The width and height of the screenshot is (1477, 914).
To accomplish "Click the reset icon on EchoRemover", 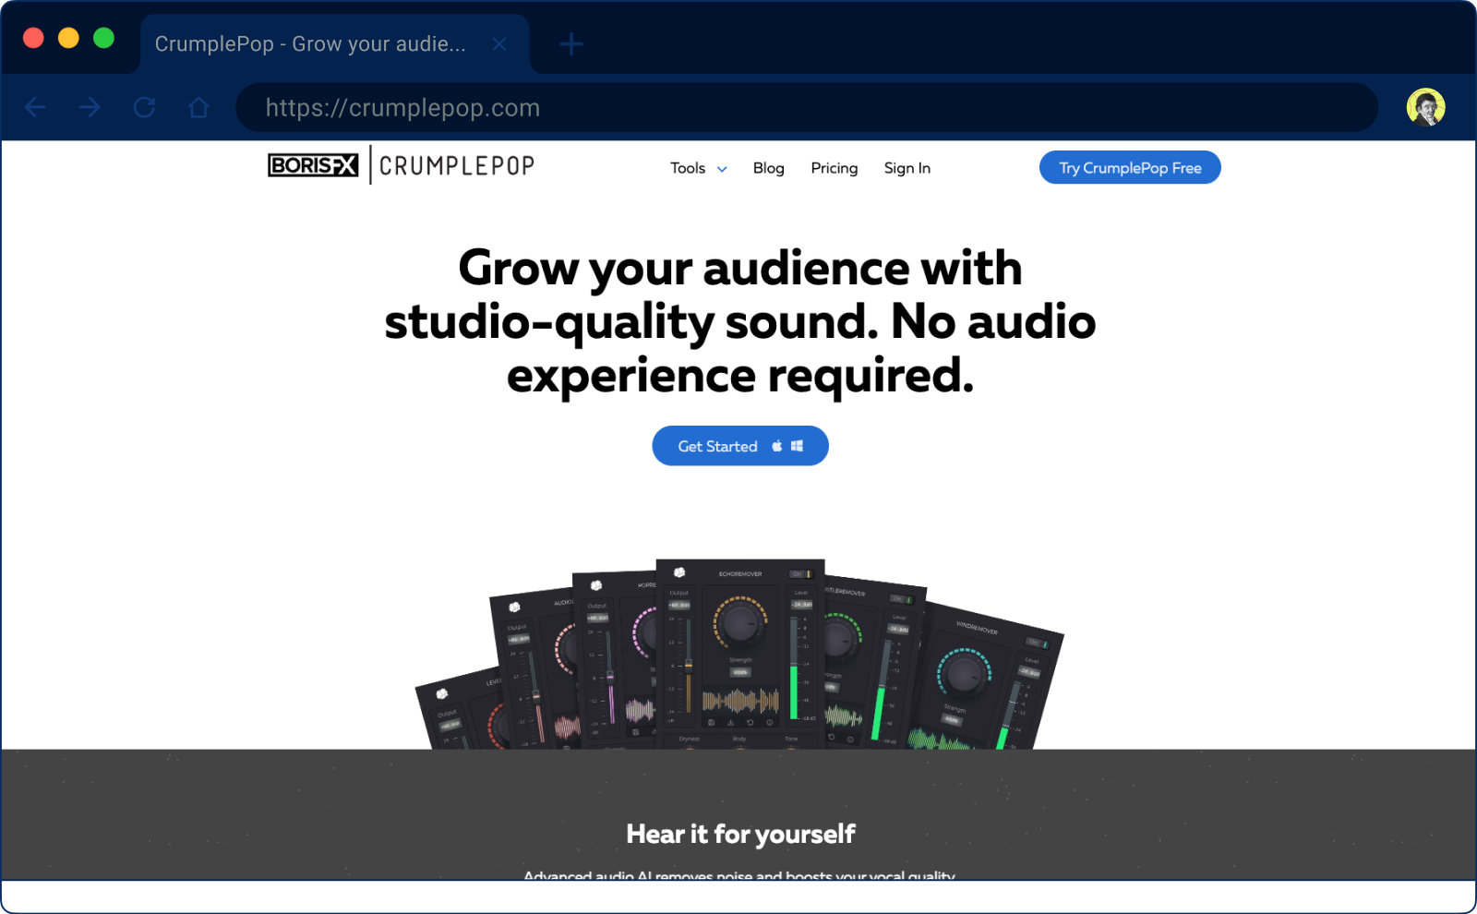I will pyautogui.click(x=751, y=723).
